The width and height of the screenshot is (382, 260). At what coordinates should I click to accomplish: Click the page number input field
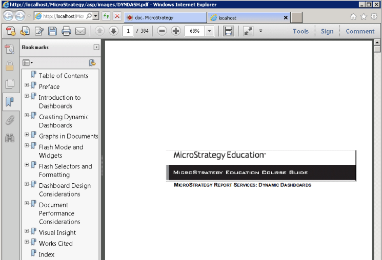[128, 31]
